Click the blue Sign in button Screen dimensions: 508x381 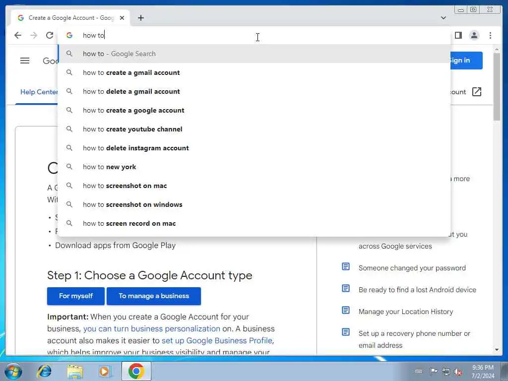point(465,60)
